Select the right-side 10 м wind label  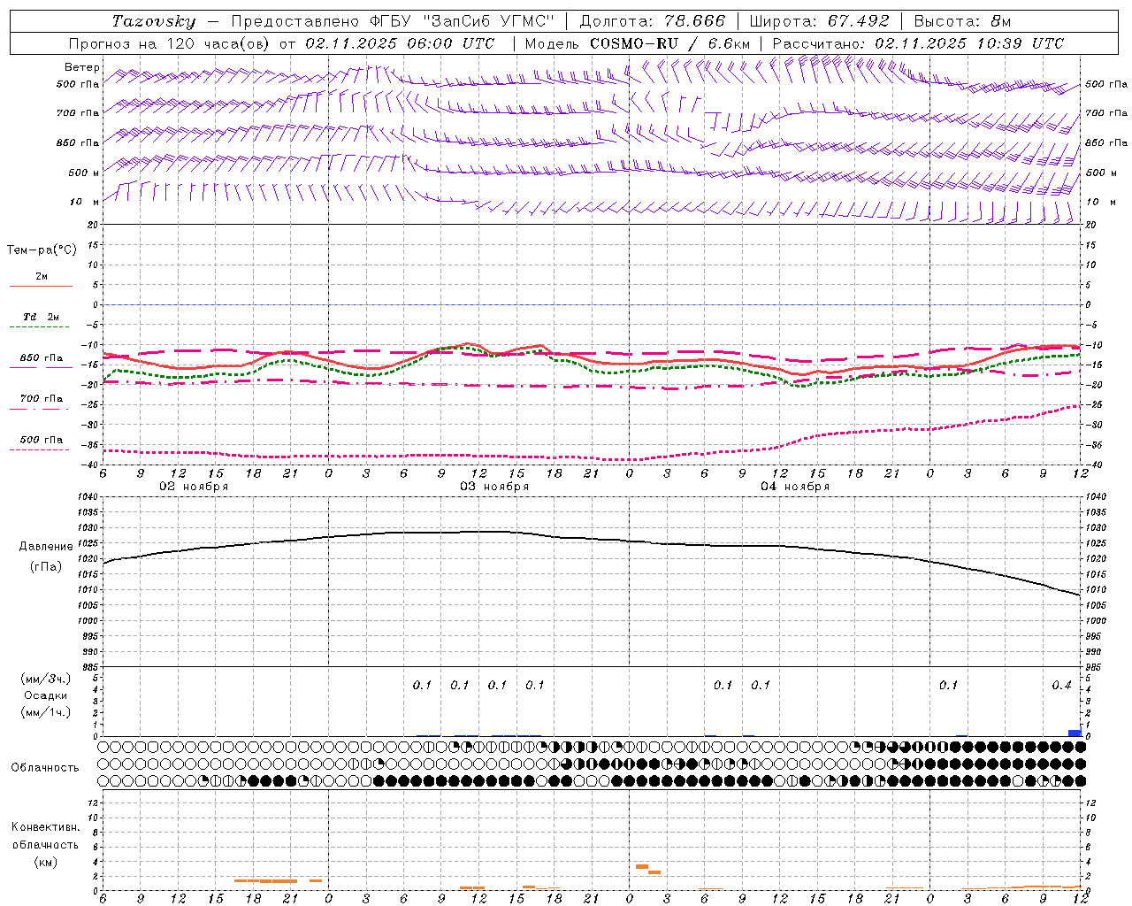[x=1100, y=202]
